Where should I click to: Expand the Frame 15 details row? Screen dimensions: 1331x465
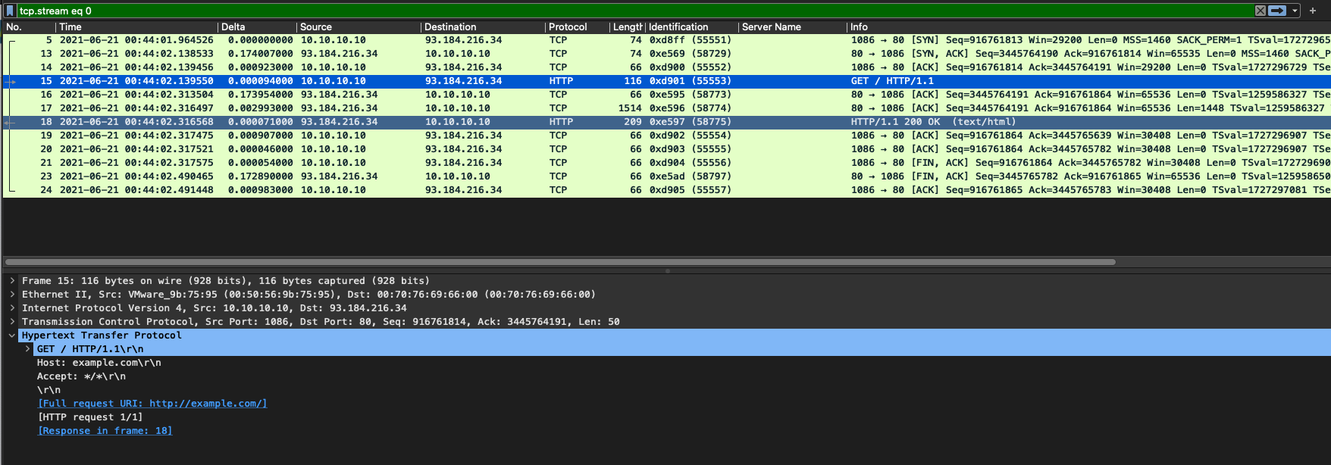tap(12, 281)
